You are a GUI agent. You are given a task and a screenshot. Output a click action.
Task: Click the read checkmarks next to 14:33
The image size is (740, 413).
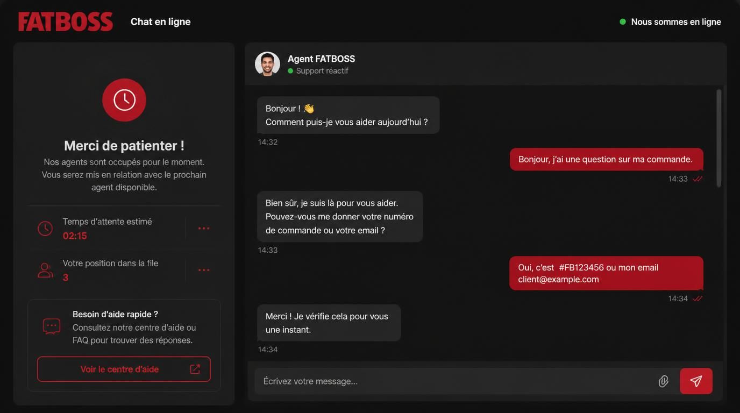click(698, 179)
